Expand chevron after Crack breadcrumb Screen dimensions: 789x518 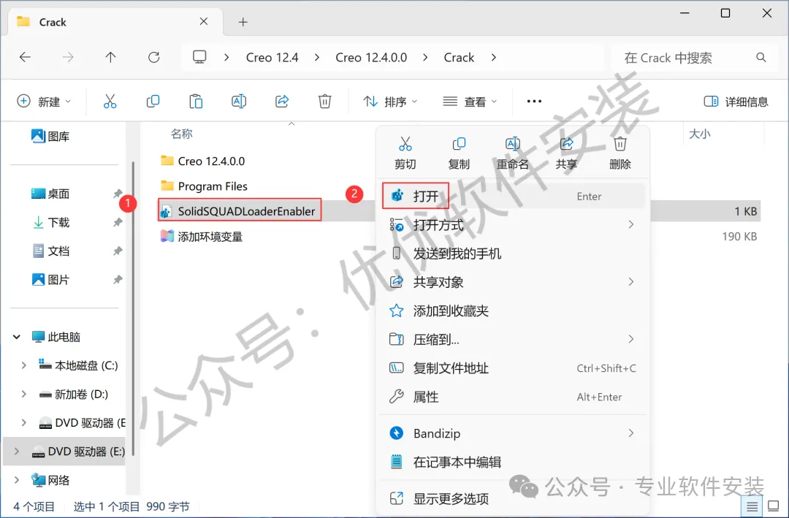[494, 58]
